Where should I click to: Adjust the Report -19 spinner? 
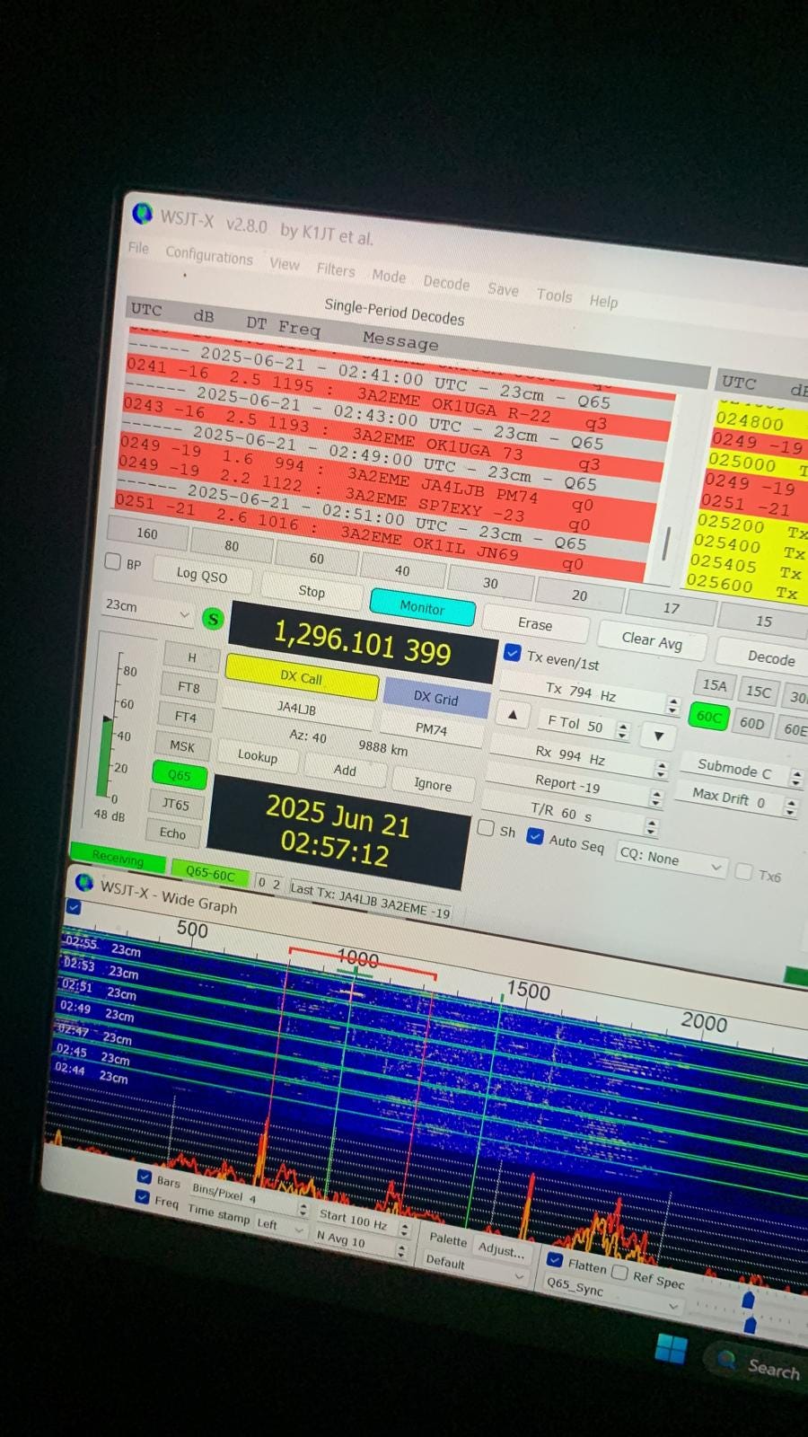click(x=656, y=798)
